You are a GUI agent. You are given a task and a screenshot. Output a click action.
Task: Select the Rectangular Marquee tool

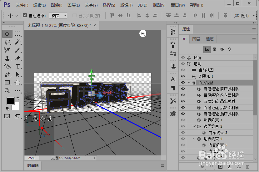pos(17,34)
